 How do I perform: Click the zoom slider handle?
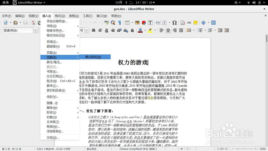click(244, 149)
